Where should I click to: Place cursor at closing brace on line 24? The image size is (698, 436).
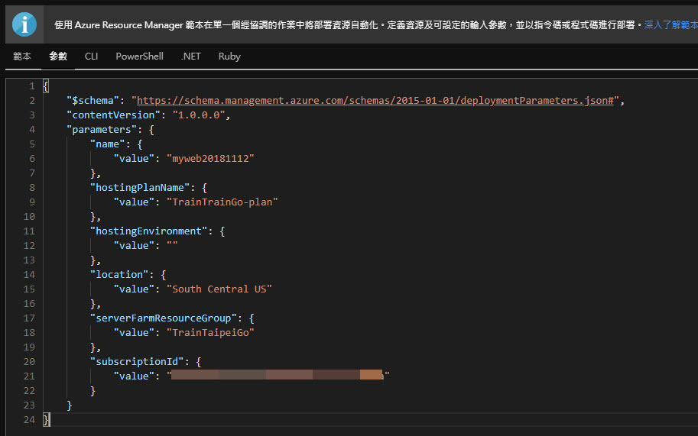pyautogui.click(x=46, y=419)
